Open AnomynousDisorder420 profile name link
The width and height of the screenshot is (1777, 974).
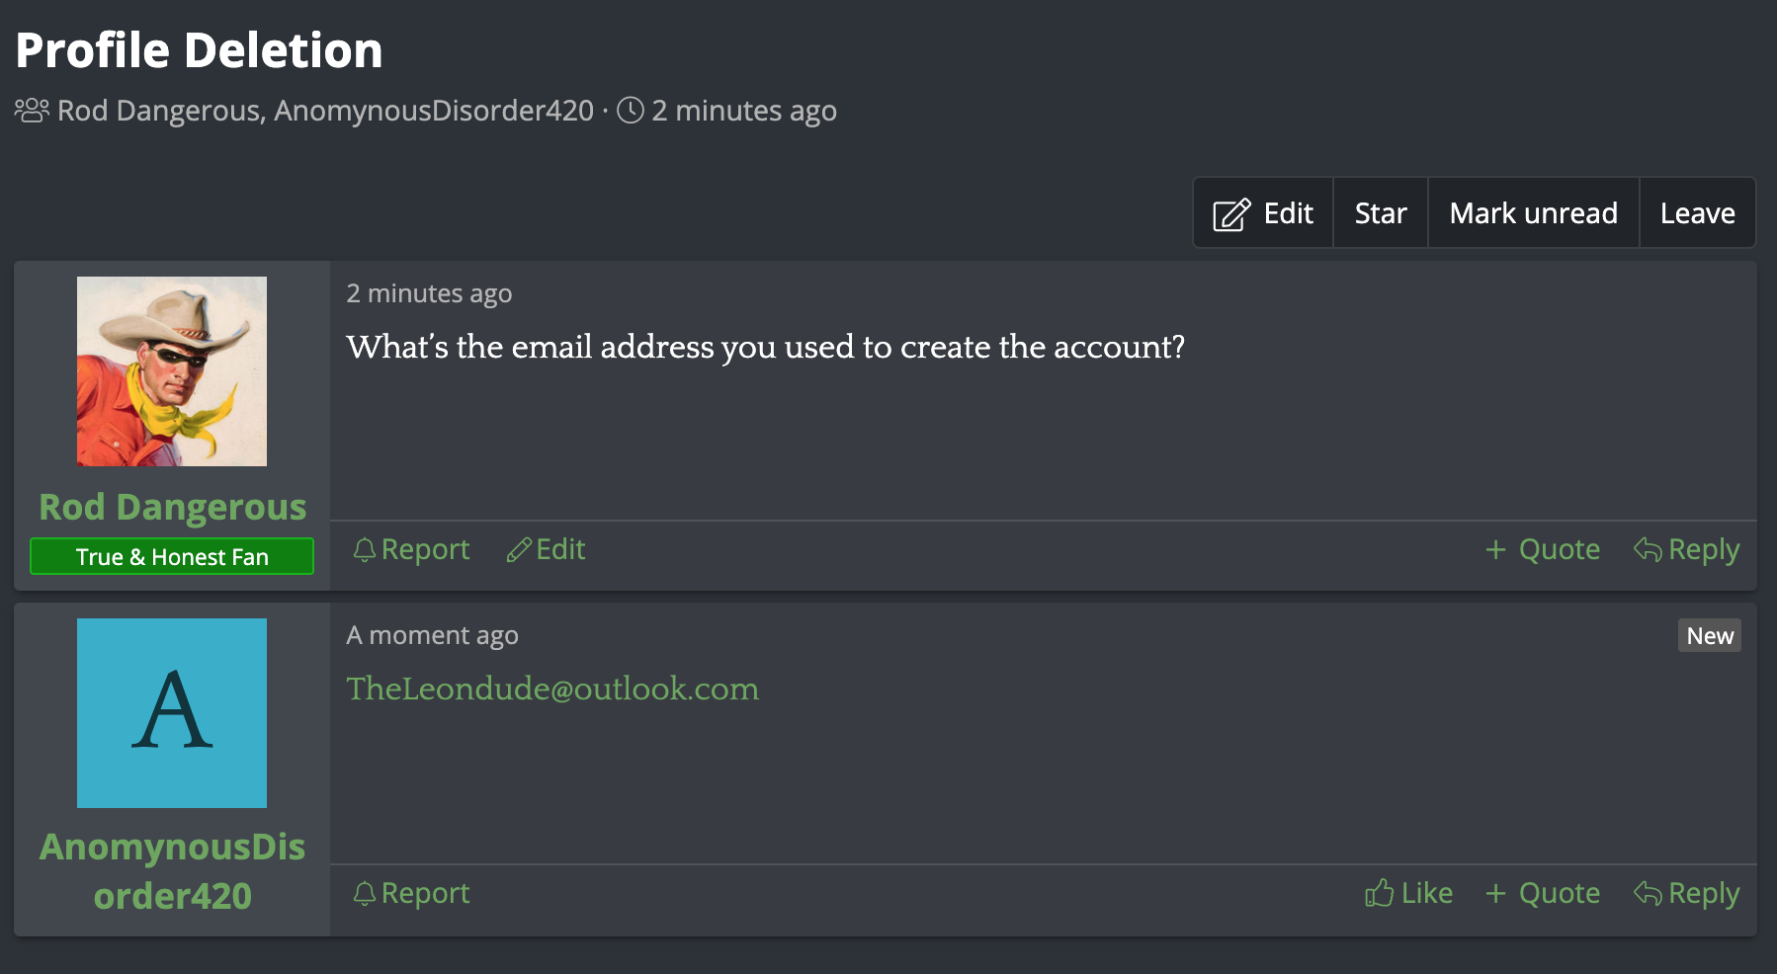[x=172, y=871]
